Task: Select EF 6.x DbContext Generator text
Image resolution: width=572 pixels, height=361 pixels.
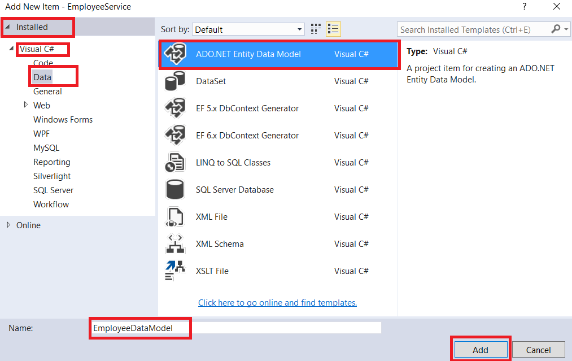Action: tap(247, 135)
